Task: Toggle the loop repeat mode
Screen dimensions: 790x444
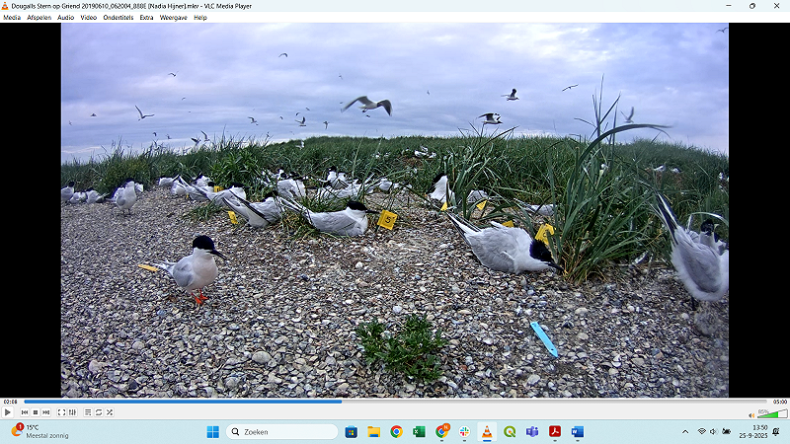Action: click(x=98, y=412)
